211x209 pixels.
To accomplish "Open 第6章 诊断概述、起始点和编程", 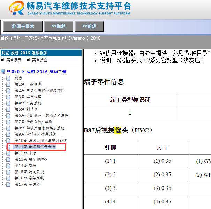I will pos(42,116).
